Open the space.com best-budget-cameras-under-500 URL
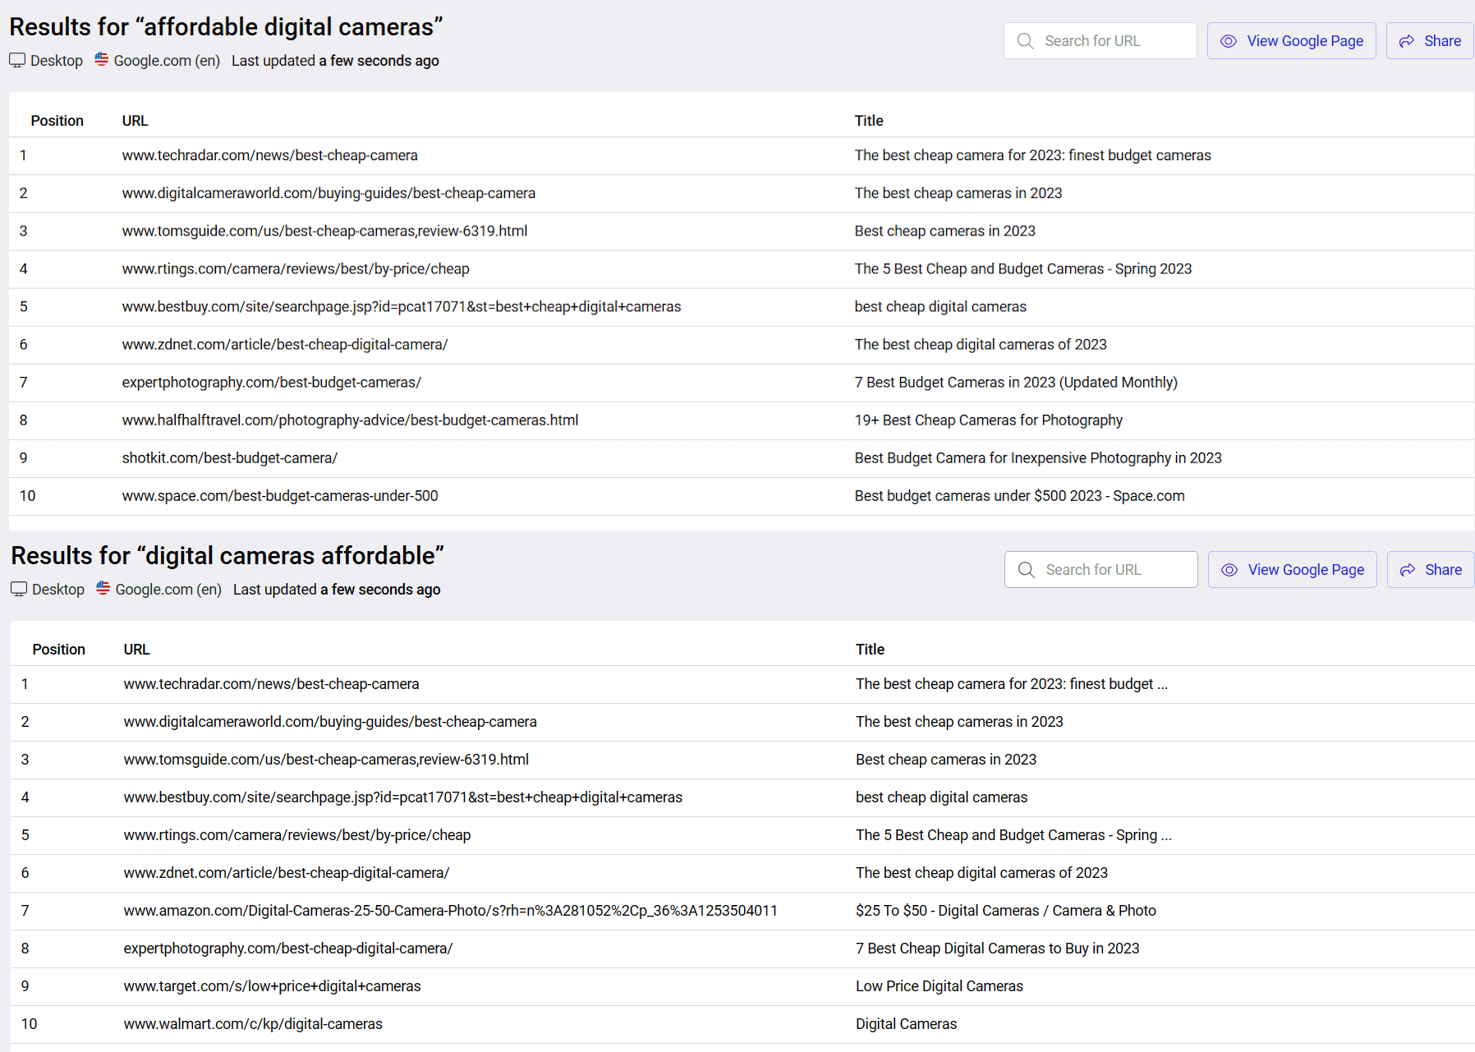Image resolution: width=1475 pixels, height=1052 pixels. click(280, 495)
